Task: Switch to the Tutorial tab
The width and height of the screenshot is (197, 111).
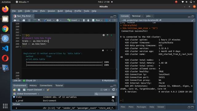Action: (x=59, y=85)
